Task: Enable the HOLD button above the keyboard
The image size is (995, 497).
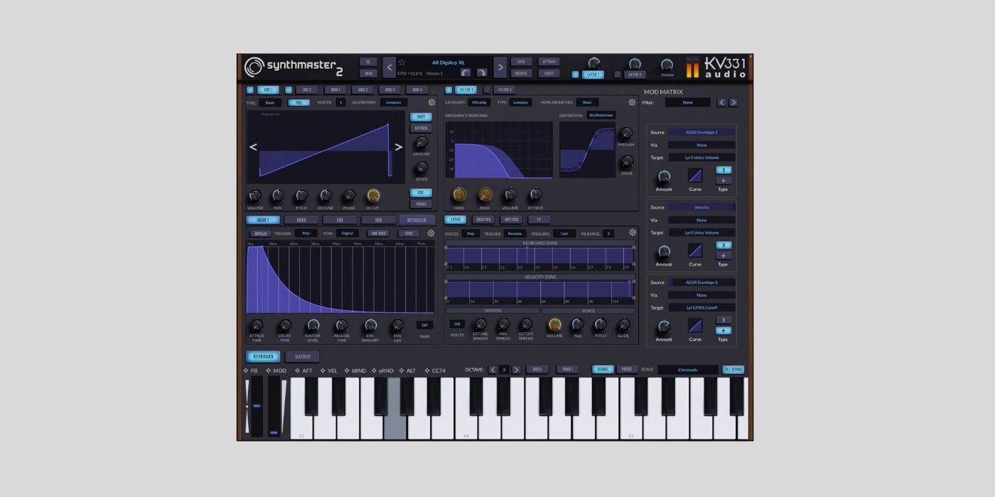Action: click(x=537, y=369)
